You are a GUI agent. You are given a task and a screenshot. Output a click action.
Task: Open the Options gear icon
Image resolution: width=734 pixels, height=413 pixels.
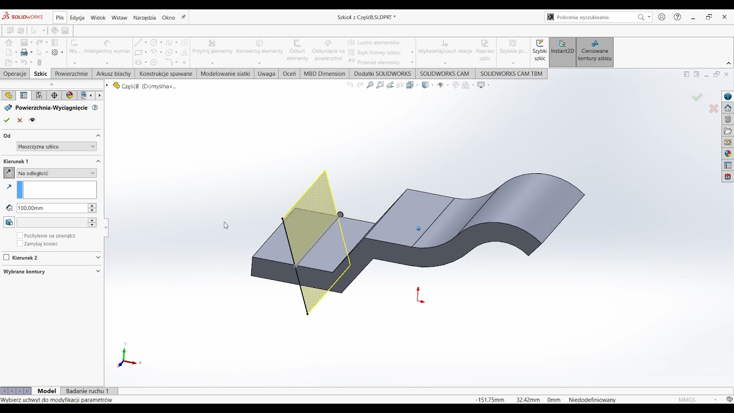(x=54, y=52)
